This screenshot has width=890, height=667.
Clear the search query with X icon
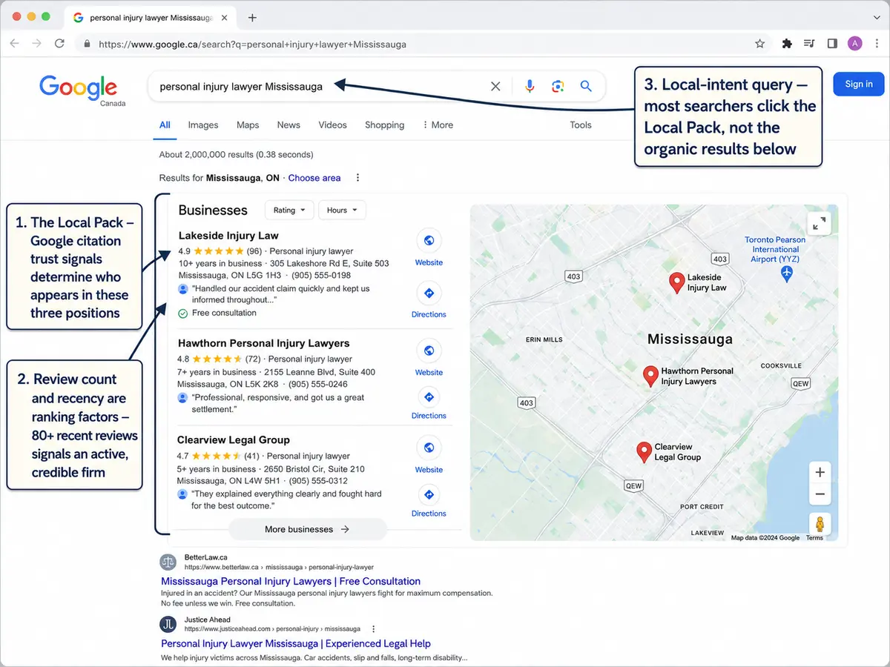(x=495, y=86)
